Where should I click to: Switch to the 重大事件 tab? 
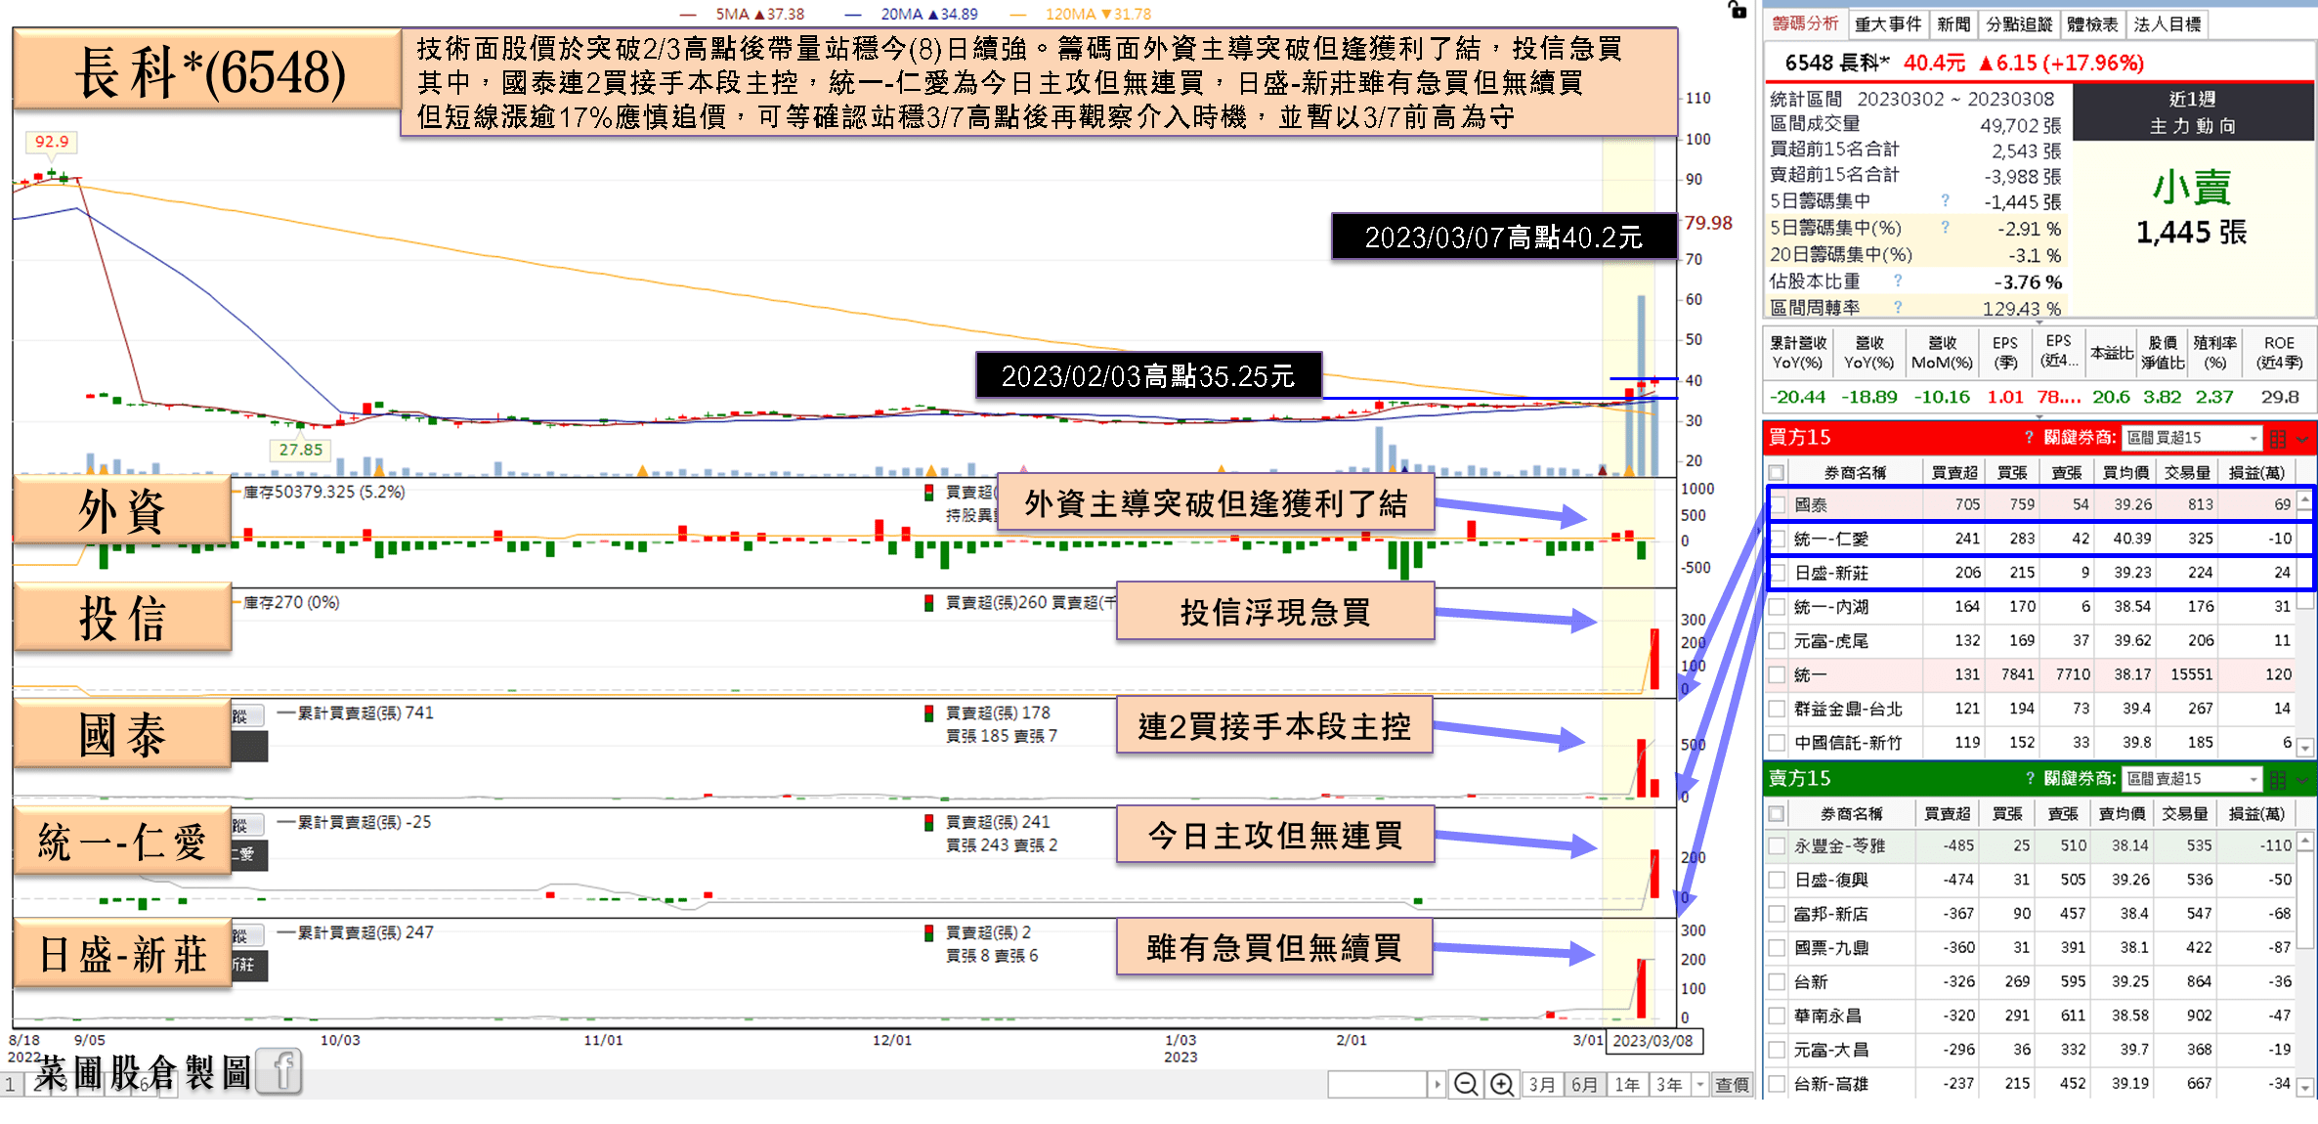pos(1888,23)
